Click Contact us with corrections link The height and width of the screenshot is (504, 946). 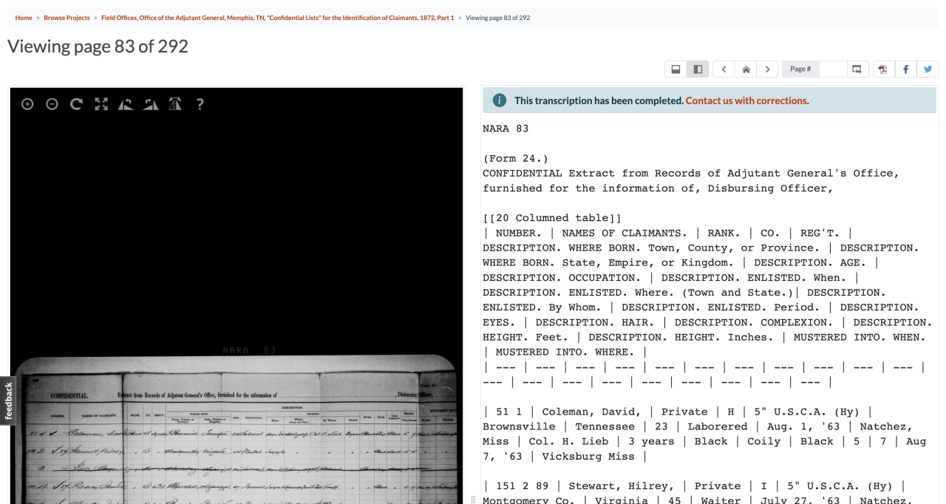coord(746,101)
